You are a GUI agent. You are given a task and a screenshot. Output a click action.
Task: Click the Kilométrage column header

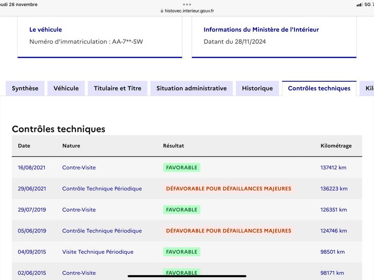point(336,146)
